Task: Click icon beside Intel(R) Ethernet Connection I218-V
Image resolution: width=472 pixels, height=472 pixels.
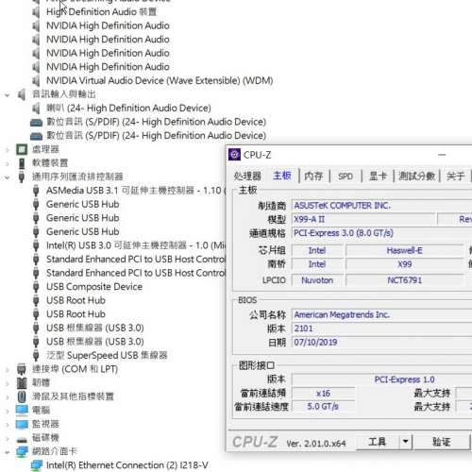Action: [37, 465]
